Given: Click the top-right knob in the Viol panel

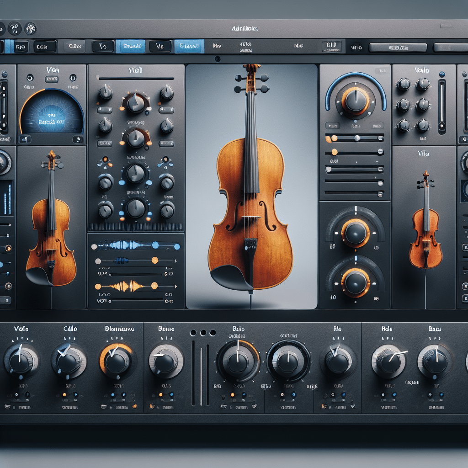Looking at the screenshot, I should (167, 92).
